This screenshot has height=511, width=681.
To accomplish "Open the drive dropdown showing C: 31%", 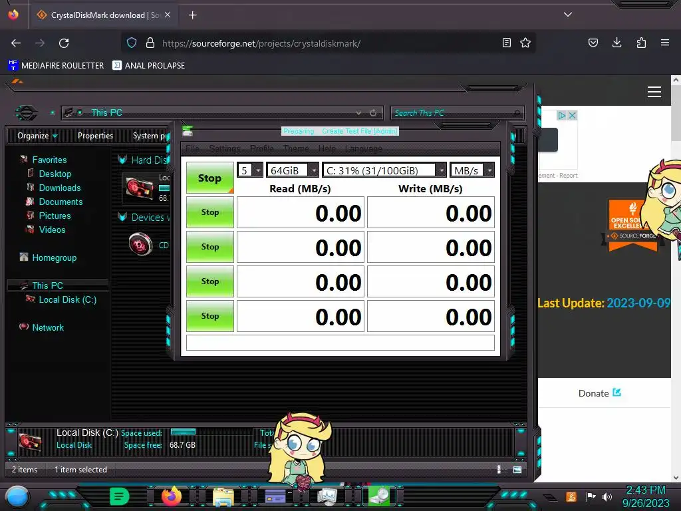I will coord(384,170).
